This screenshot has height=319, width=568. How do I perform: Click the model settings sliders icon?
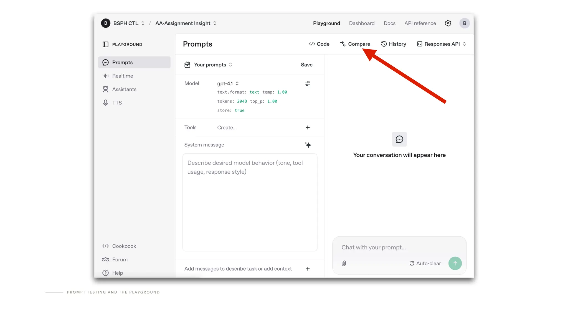[308, 83]
